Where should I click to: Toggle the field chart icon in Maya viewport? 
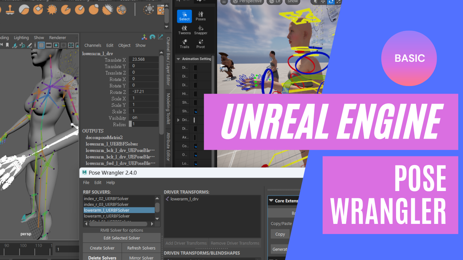coord(71,45)
